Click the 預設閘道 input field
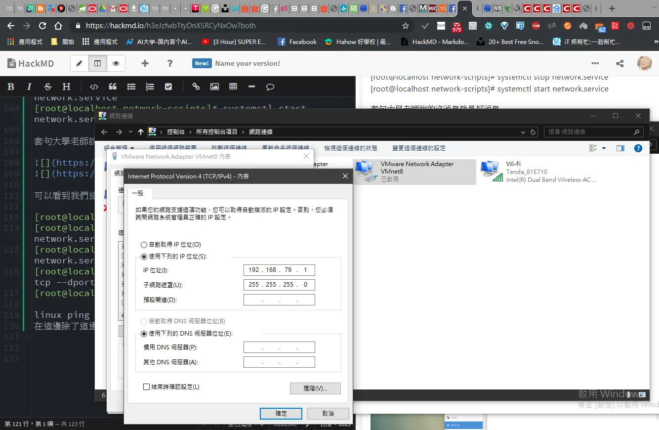The image size is (659, 430). (x=279, y=300)
